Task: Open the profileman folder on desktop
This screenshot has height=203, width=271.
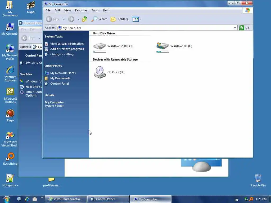Action: point(52,182)
